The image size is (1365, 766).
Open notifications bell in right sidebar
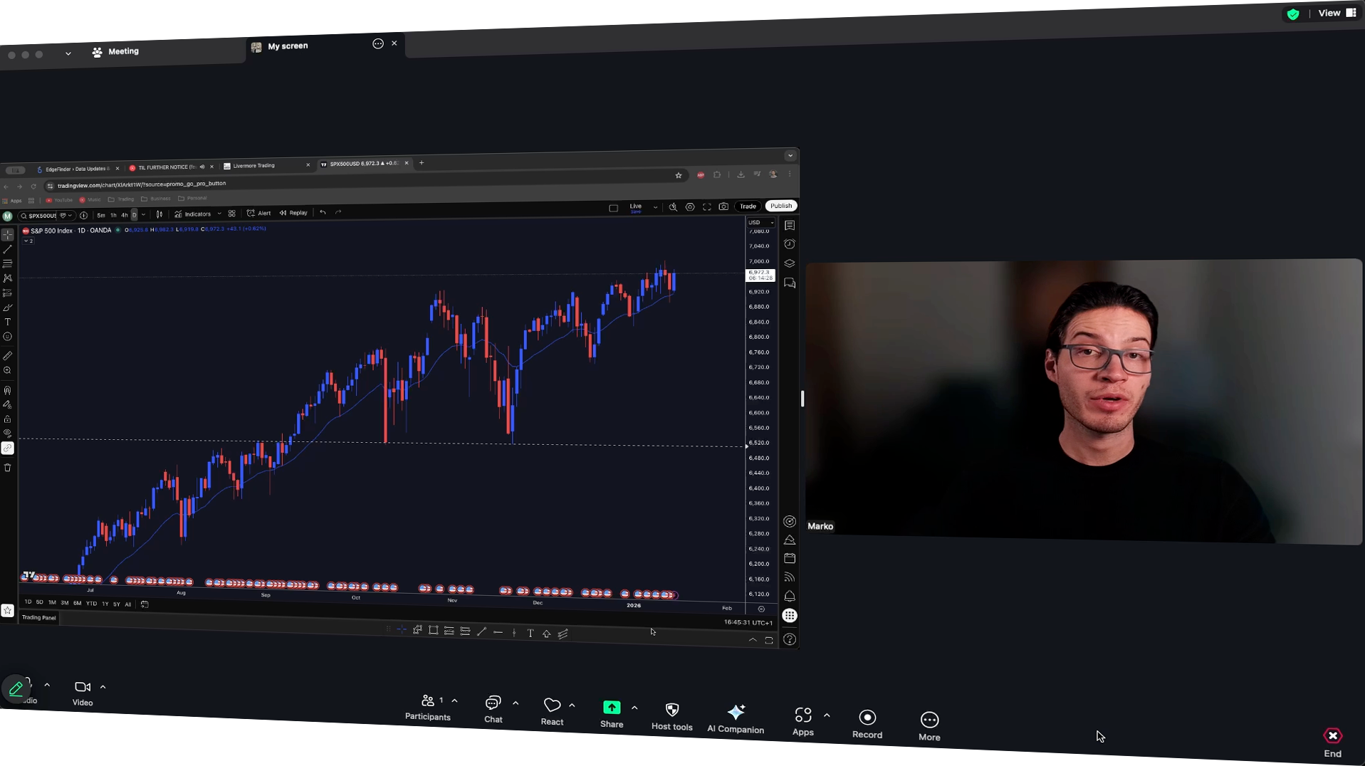tap(790, 596)
